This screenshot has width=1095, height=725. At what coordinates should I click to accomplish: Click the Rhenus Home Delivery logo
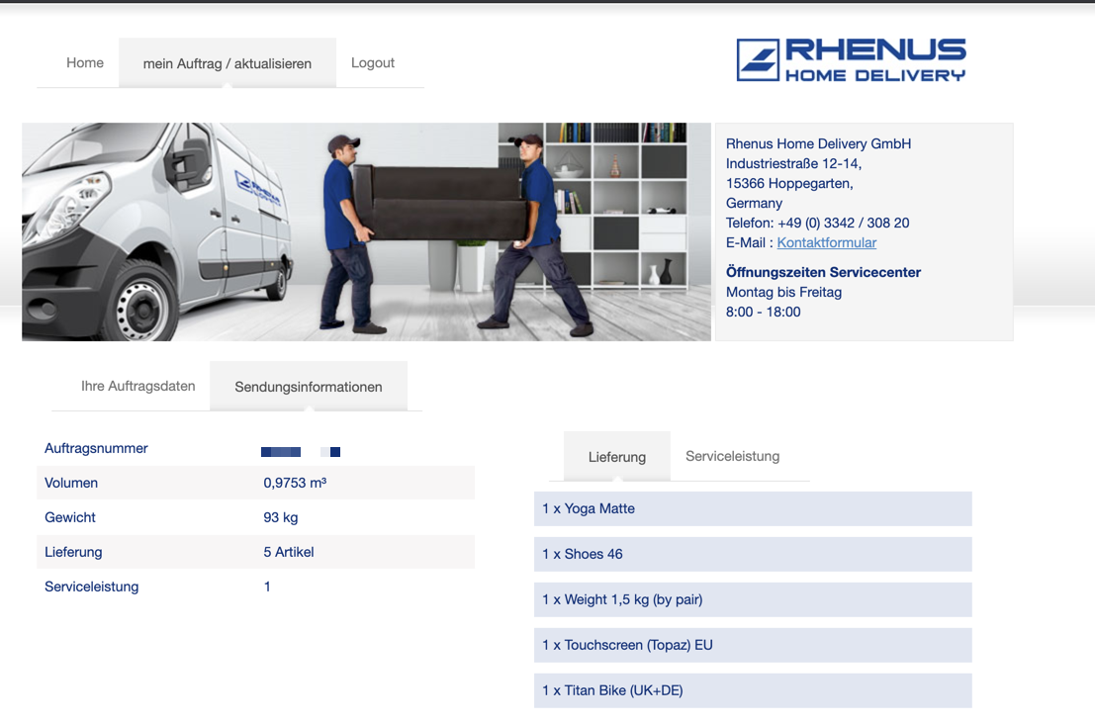click(x=851, y=59)
